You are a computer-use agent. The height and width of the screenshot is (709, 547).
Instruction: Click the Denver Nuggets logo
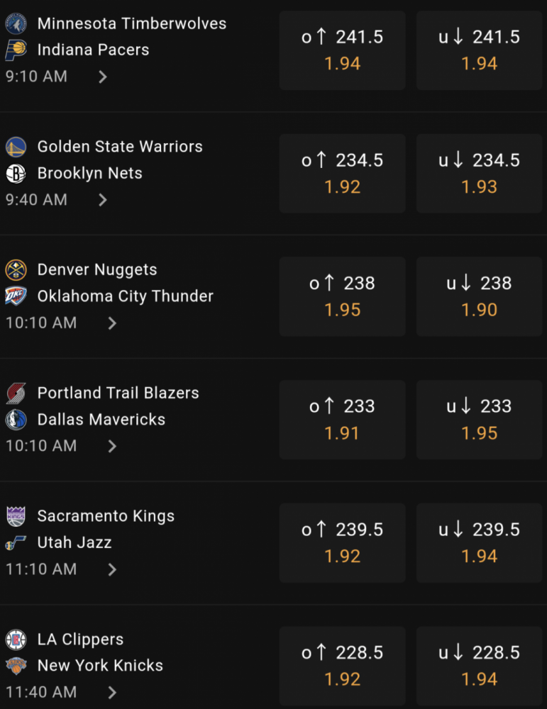pos(16,270)
